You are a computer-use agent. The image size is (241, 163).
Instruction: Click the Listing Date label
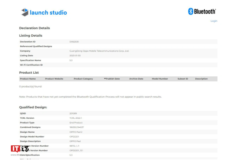27,55
